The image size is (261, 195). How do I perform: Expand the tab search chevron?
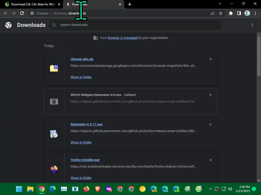point(220,4)
